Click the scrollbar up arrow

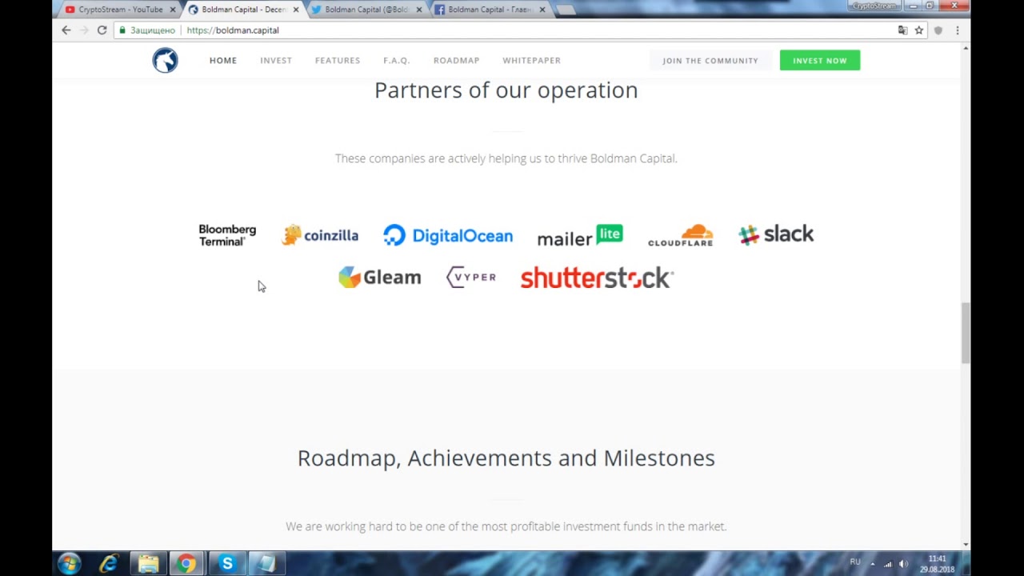966,49
